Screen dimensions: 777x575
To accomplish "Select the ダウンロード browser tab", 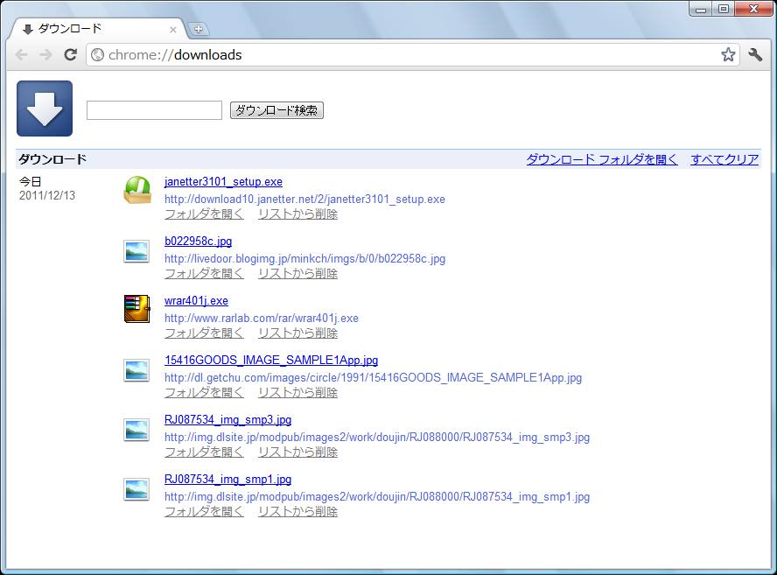I will pos(96,29).
